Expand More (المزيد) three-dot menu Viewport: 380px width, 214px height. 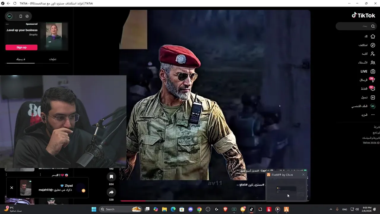click(x=373, y=115)
